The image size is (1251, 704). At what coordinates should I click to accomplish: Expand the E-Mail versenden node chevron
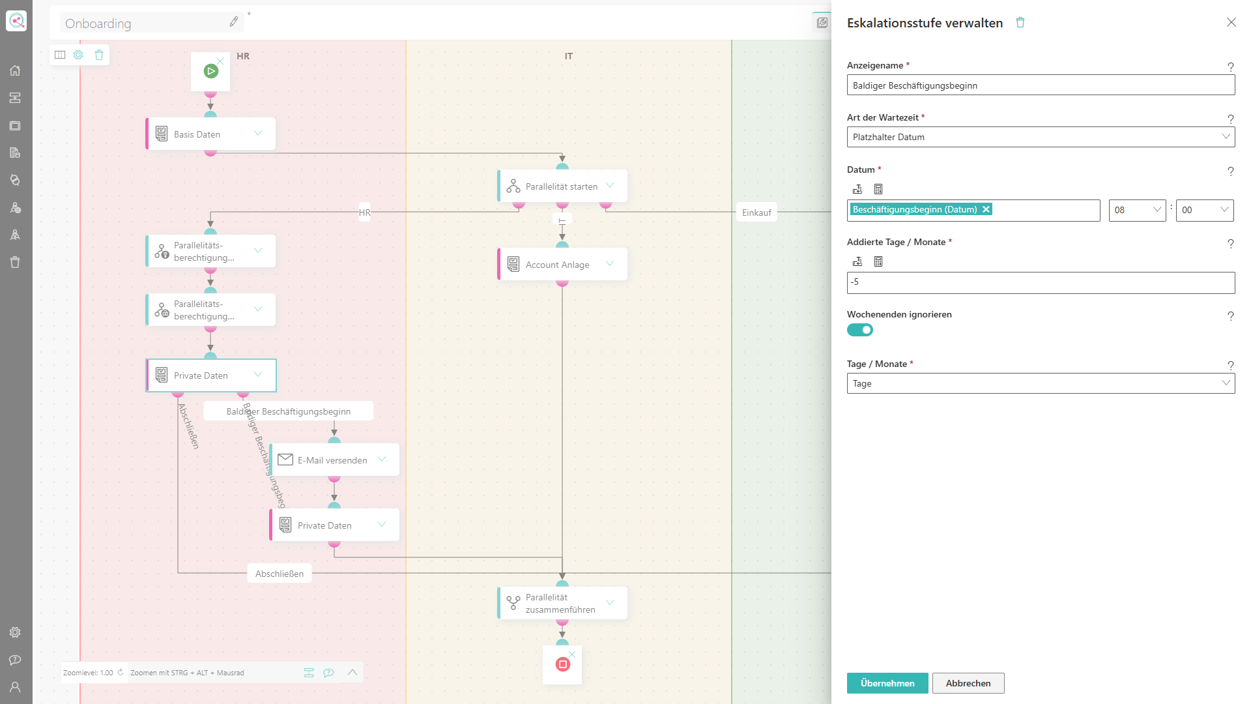382,460
